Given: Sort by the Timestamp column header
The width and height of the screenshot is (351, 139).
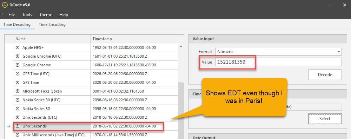Looking at the screenshot, I should tap(134, 39).
